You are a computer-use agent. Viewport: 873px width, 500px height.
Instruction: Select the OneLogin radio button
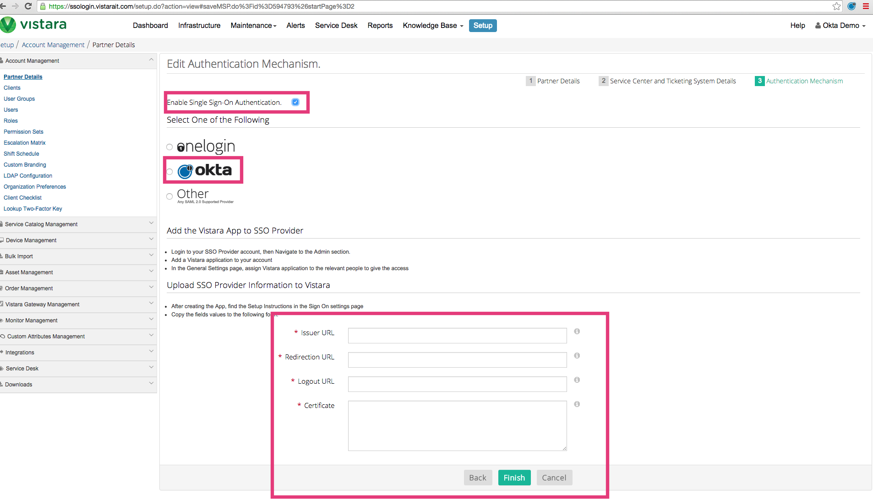tap(169, 147)
